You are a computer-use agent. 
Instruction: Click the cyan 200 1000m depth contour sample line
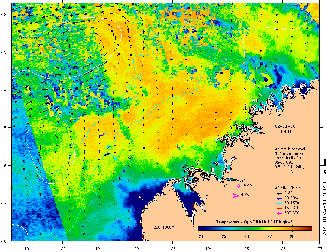[161, 231]
